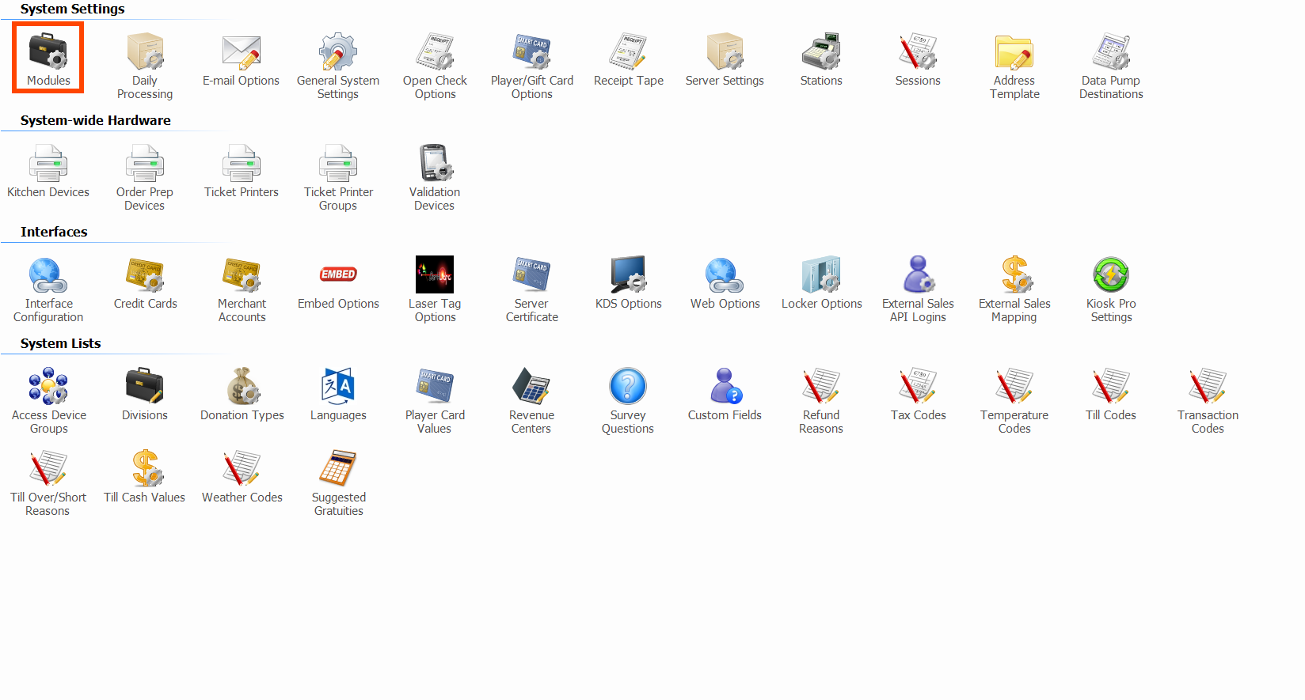This screenshot has height=700, width=1305.
Task: Select General System Settings icon
Action: coord(338,52)
